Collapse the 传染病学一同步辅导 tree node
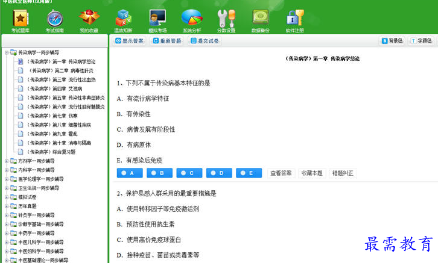The height and width of the screenshot is (263, 438). [x=6, y=53]
